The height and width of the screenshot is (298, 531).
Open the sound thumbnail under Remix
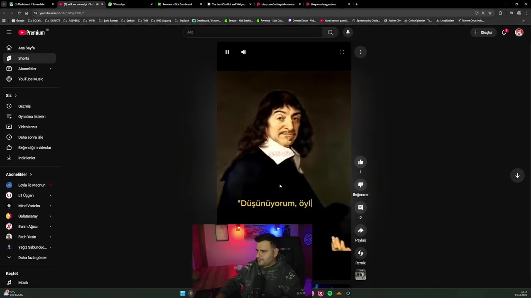[x=360, y=275]
